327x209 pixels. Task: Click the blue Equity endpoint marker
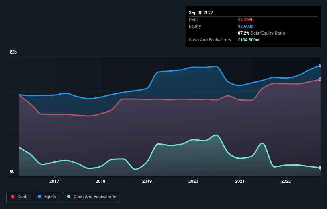(x=320, y=65)
